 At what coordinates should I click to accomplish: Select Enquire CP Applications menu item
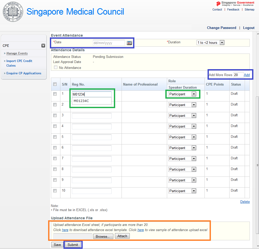(24, 73)
